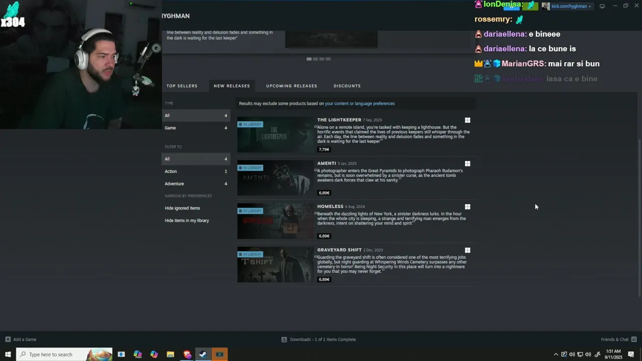Show hidden system tray icons
This screenshot has width=642, height=361.
556,354
